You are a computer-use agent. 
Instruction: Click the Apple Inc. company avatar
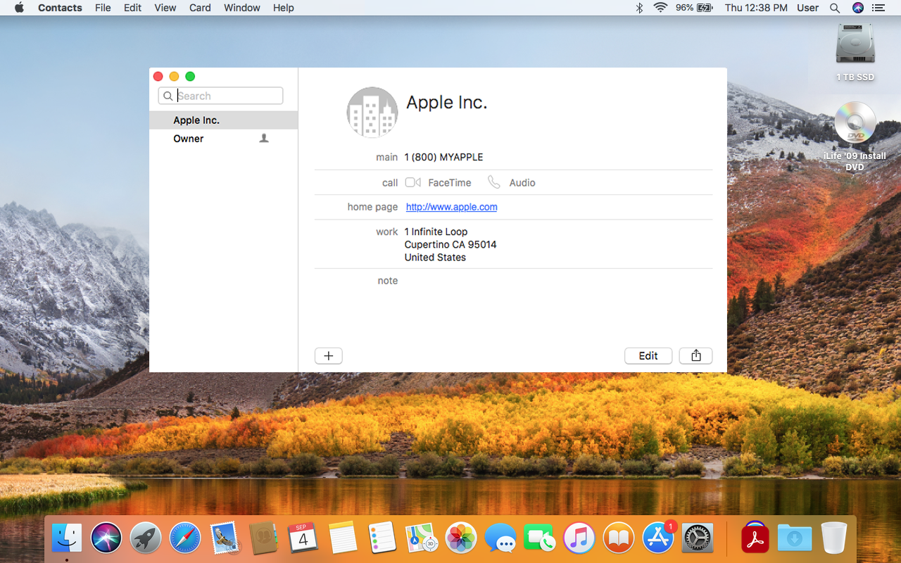pyautogui.click(x=372, y=113)
